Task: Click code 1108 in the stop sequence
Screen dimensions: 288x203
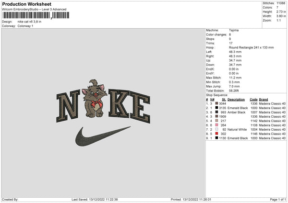Action: click(x=254, y=125)
